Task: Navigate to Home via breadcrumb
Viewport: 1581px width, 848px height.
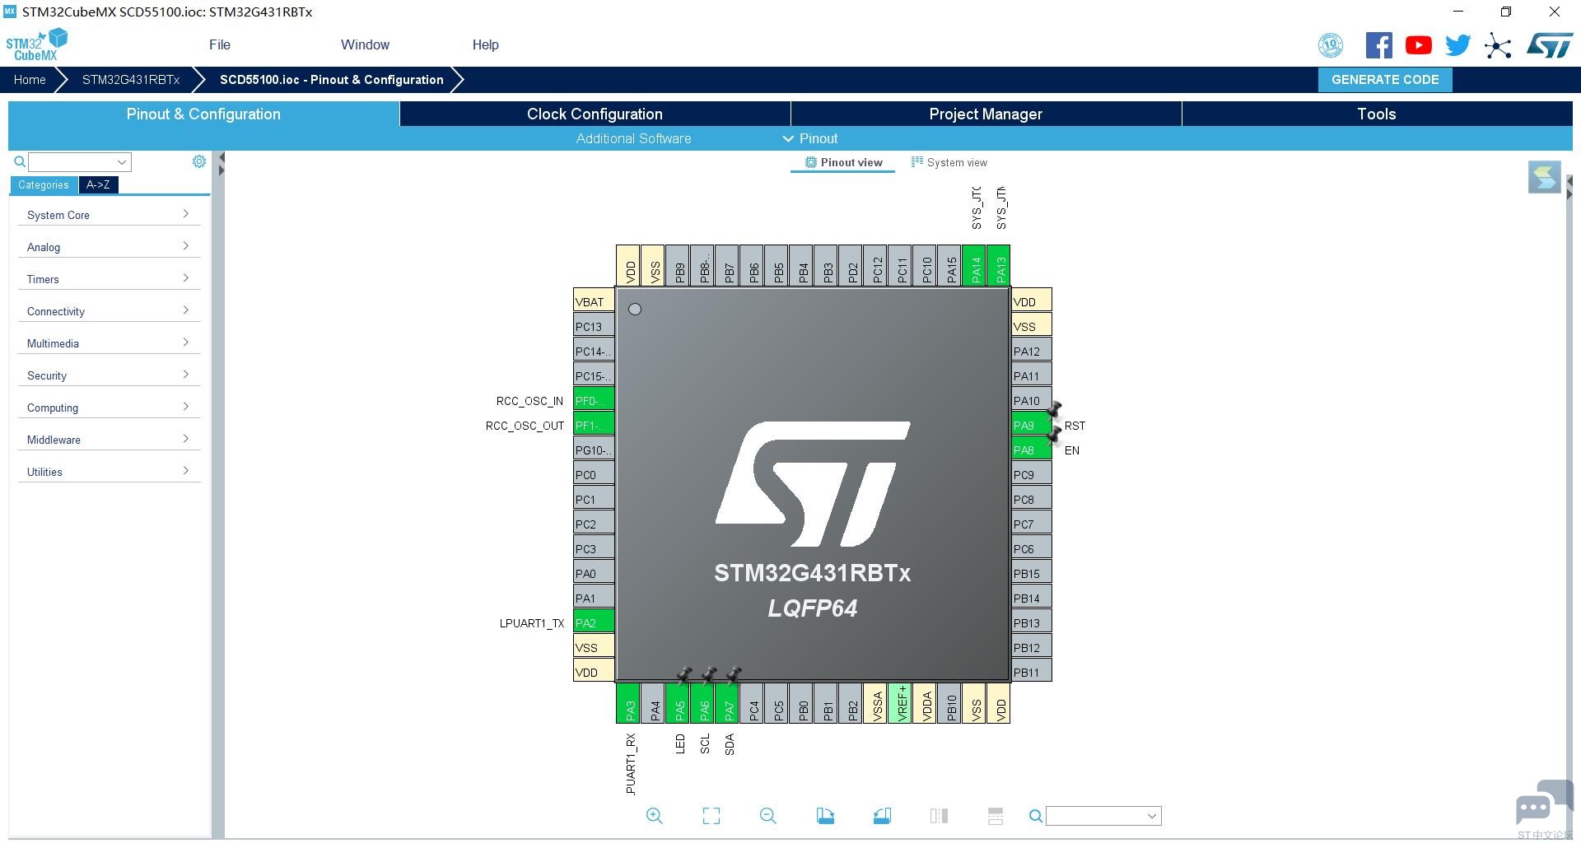Action: [x=30, y=80]
